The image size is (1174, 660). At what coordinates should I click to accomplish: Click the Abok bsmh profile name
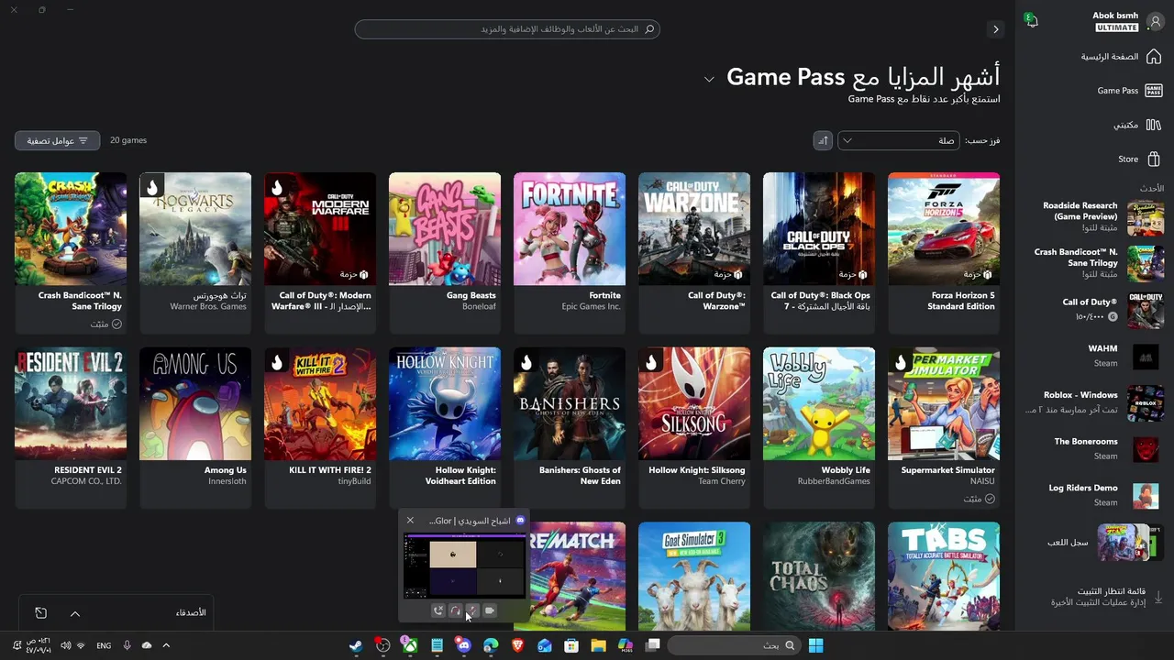(x=1115, y=16)
